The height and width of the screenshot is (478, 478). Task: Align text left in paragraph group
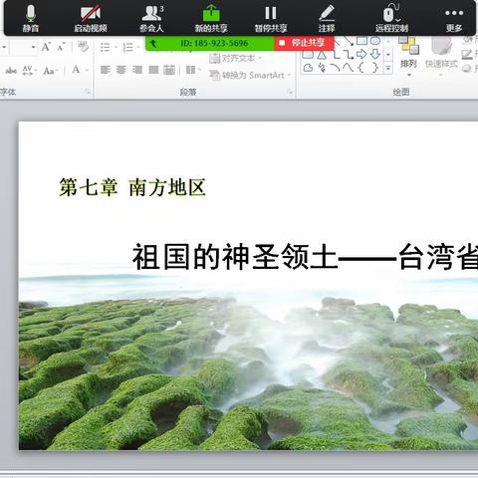point(106,70)
